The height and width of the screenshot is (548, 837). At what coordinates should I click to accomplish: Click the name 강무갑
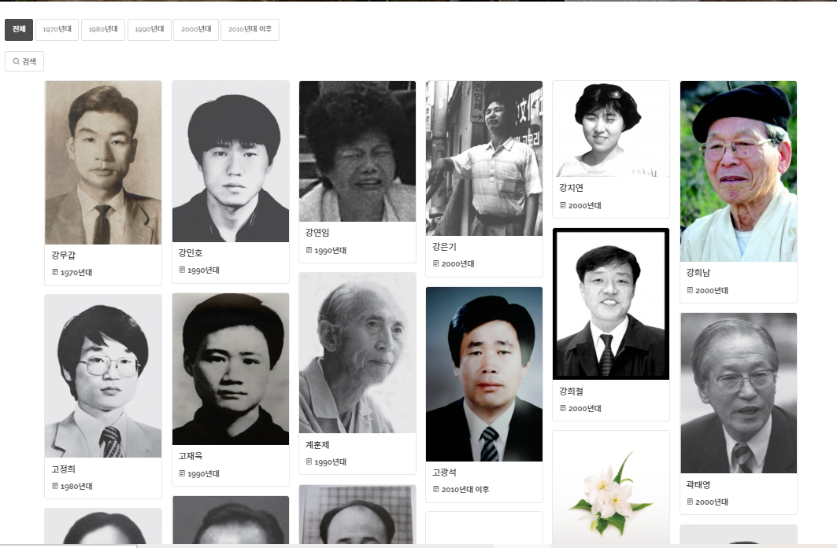(x=63, y=256)
